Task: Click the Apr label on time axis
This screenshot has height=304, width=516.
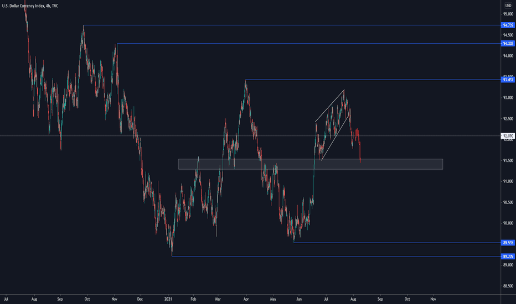Action: click(246, 299)
